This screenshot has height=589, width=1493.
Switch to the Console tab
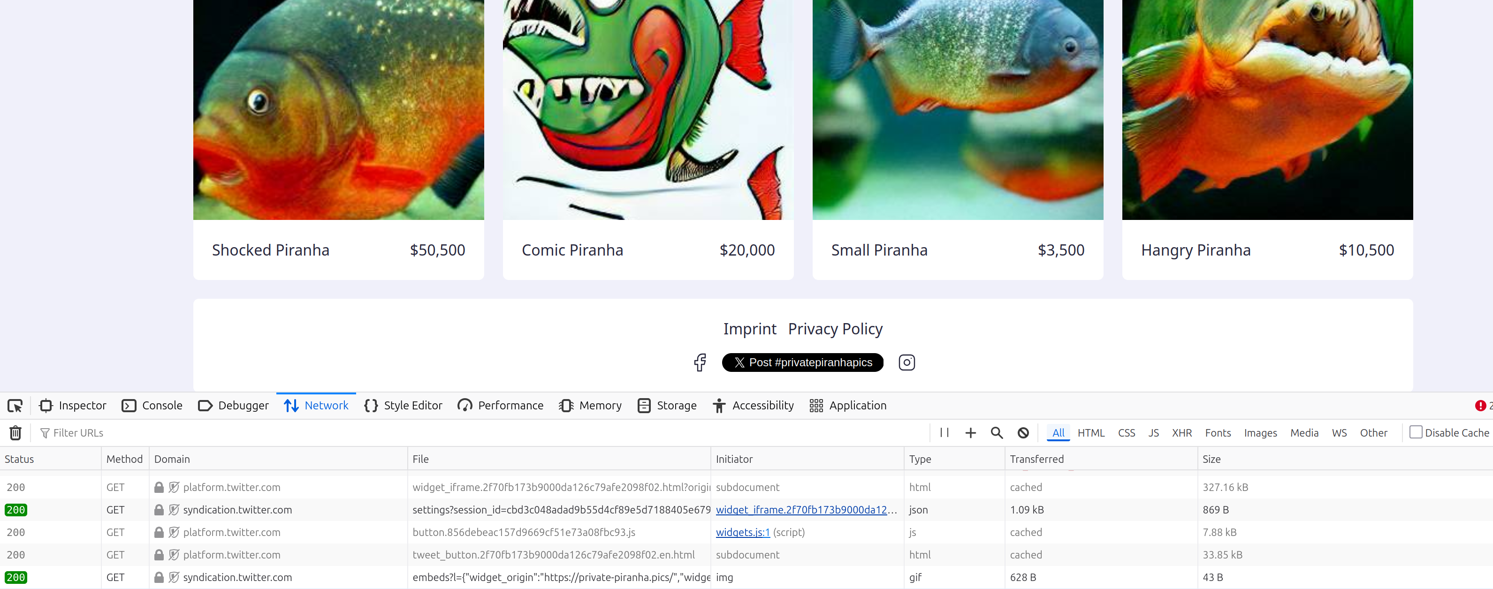click(152, 406)
